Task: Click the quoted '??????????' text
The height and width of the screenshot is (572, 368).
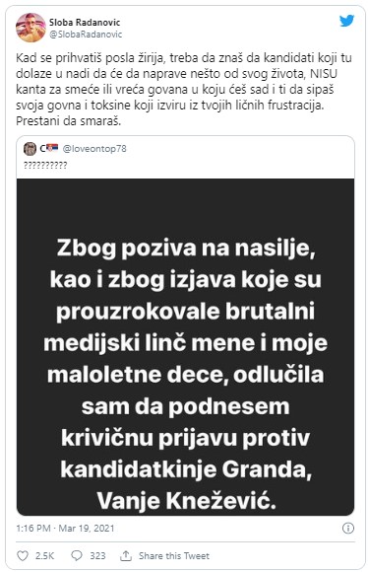Action: coord(45,166)
